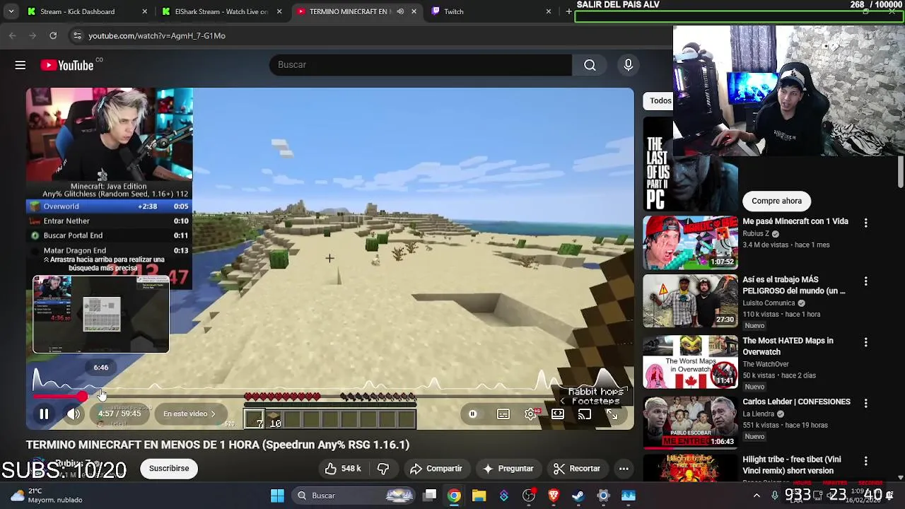The height and width of the screenshot is (509, 905).
Task: Mute the TERMINO MINECRAFT tab audio
Action: (x=400, y=12)
